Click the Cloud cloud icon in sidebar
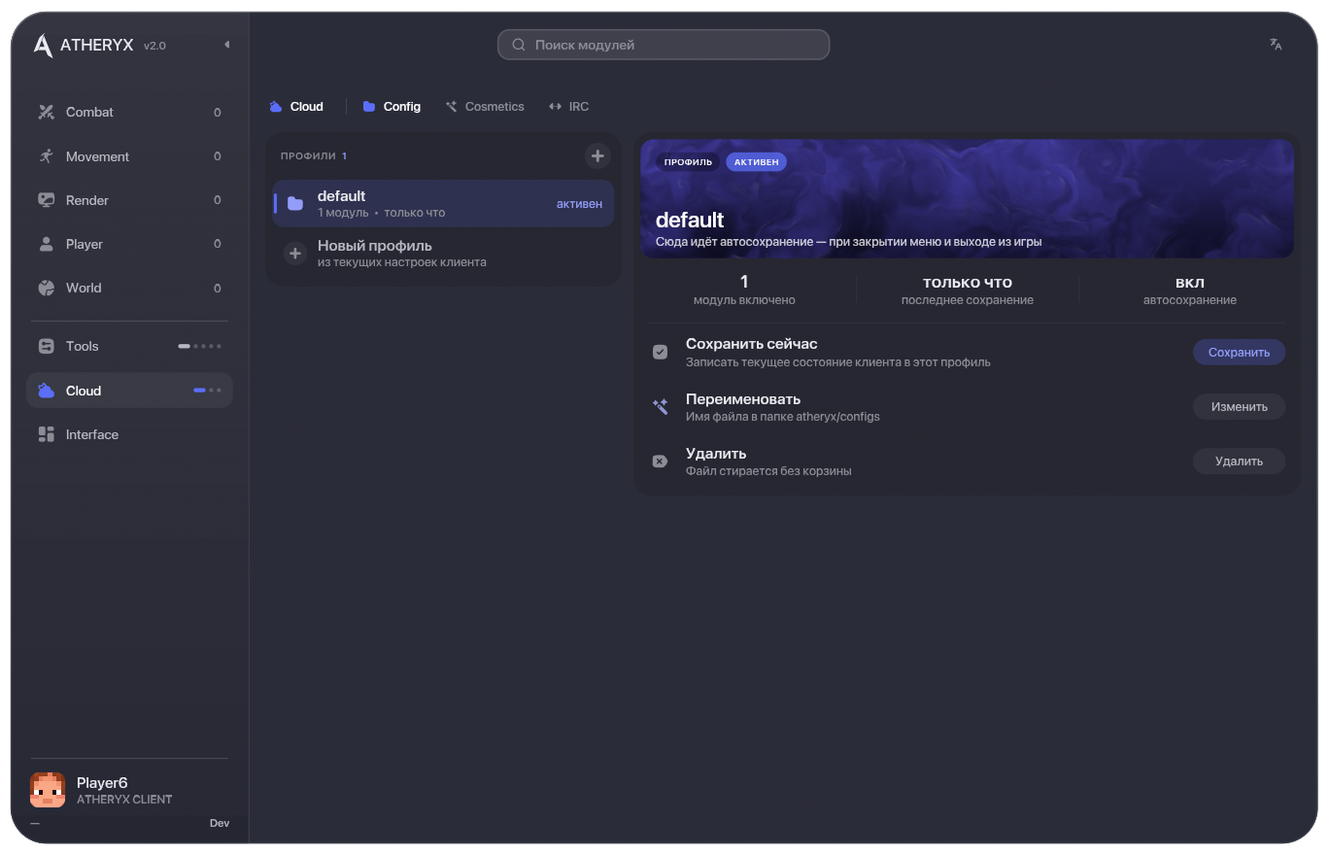Image resolution: width=1329 pixels, height=855 pixels. [46, 391]
